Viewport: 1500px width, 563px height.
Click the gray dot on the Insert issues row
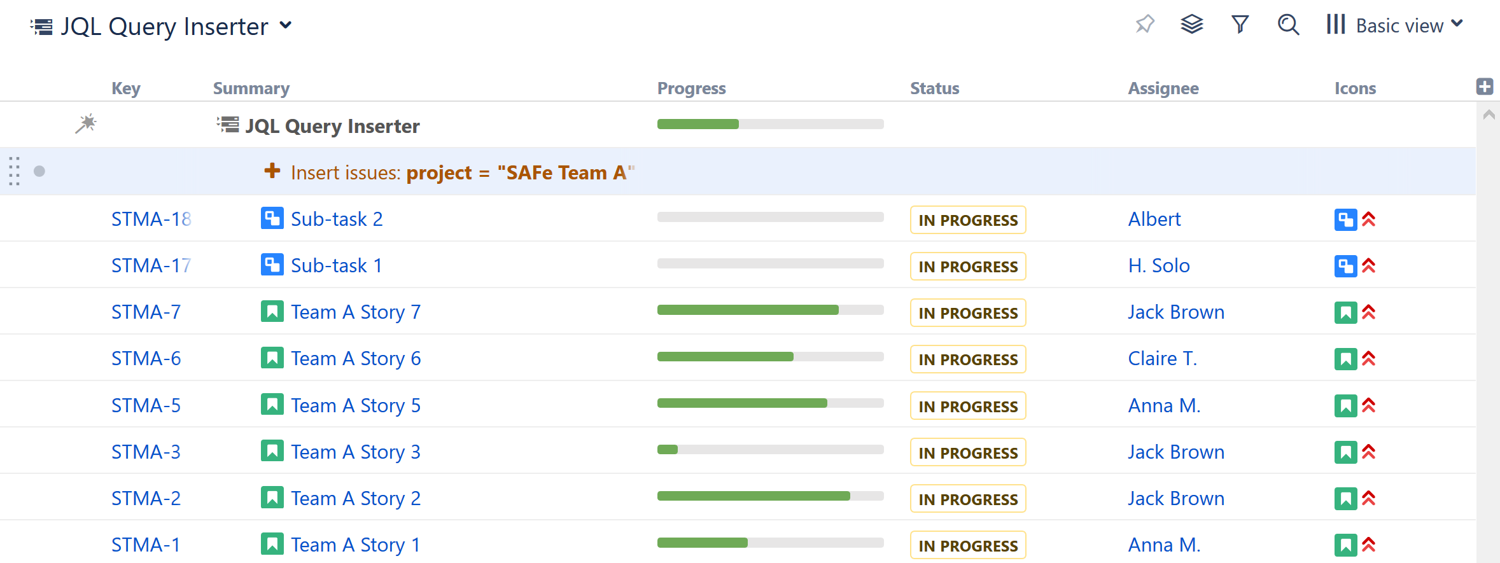tap(39, 171)
